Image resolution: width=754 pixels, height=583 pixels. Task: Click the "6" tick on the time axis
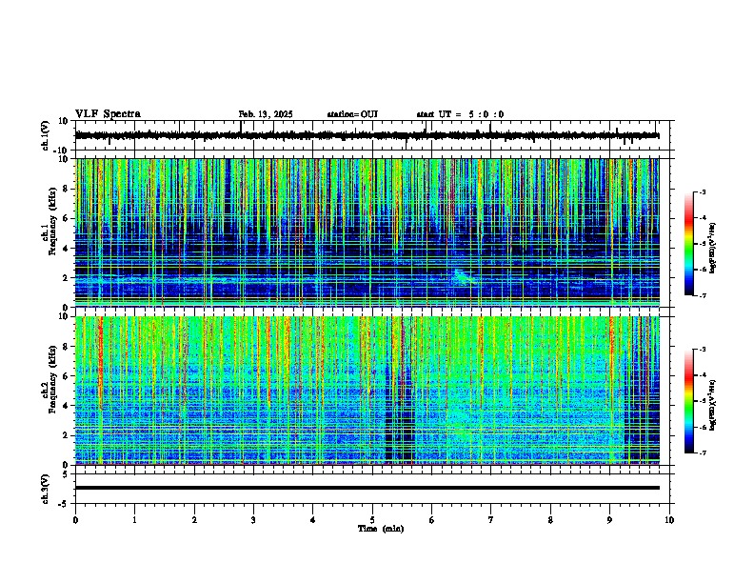pyautogui.click(x=432, y=520)
